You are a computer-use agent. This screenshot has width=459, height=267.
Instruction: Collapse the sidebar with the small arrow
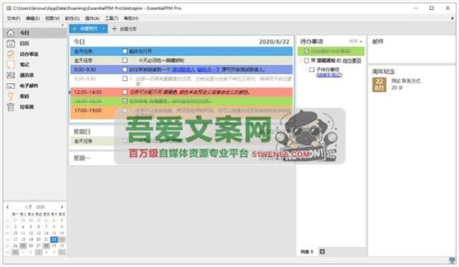pyautogui.click(x=62, y=25)
